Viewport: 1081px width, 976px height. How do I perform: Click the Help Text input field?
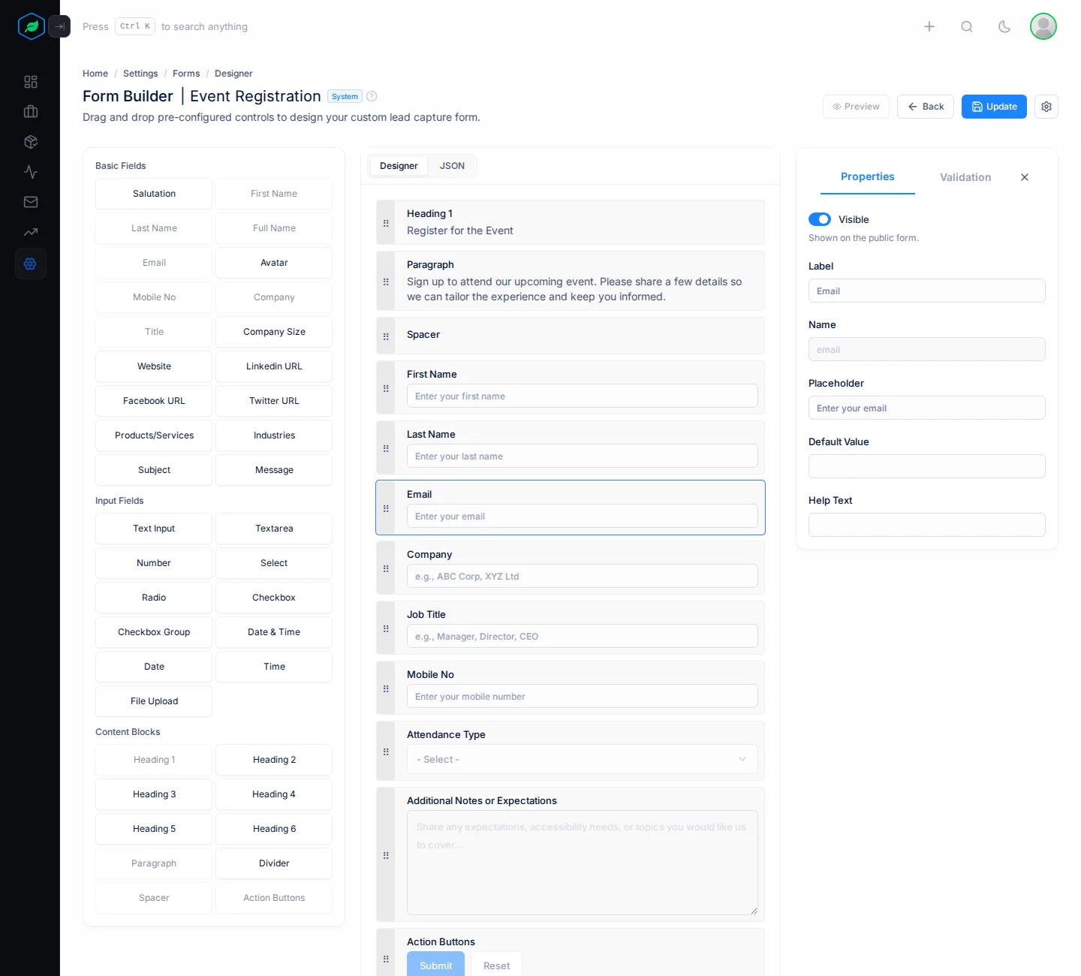pos(926,525)
